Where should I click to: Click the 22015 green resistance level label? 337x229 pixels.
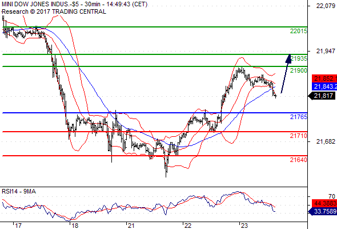299,31
